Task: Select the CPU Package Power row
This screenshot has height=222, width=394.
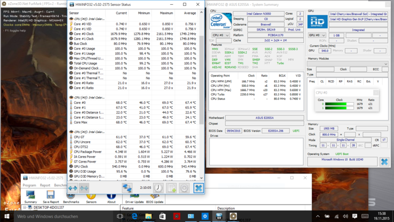Action: click(x=133, y=152)
